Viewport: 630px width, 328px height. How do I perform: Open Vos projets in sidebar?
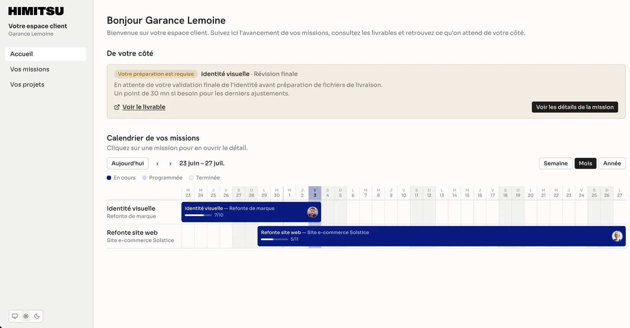(46, 85)
